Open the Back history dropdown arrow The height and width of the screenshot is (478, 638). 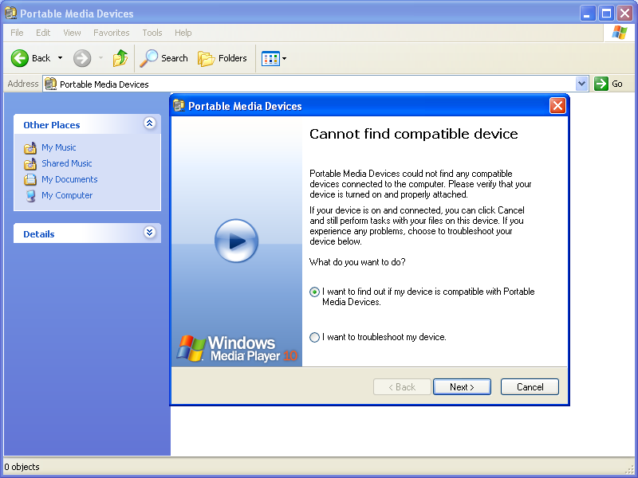[61, 58]
